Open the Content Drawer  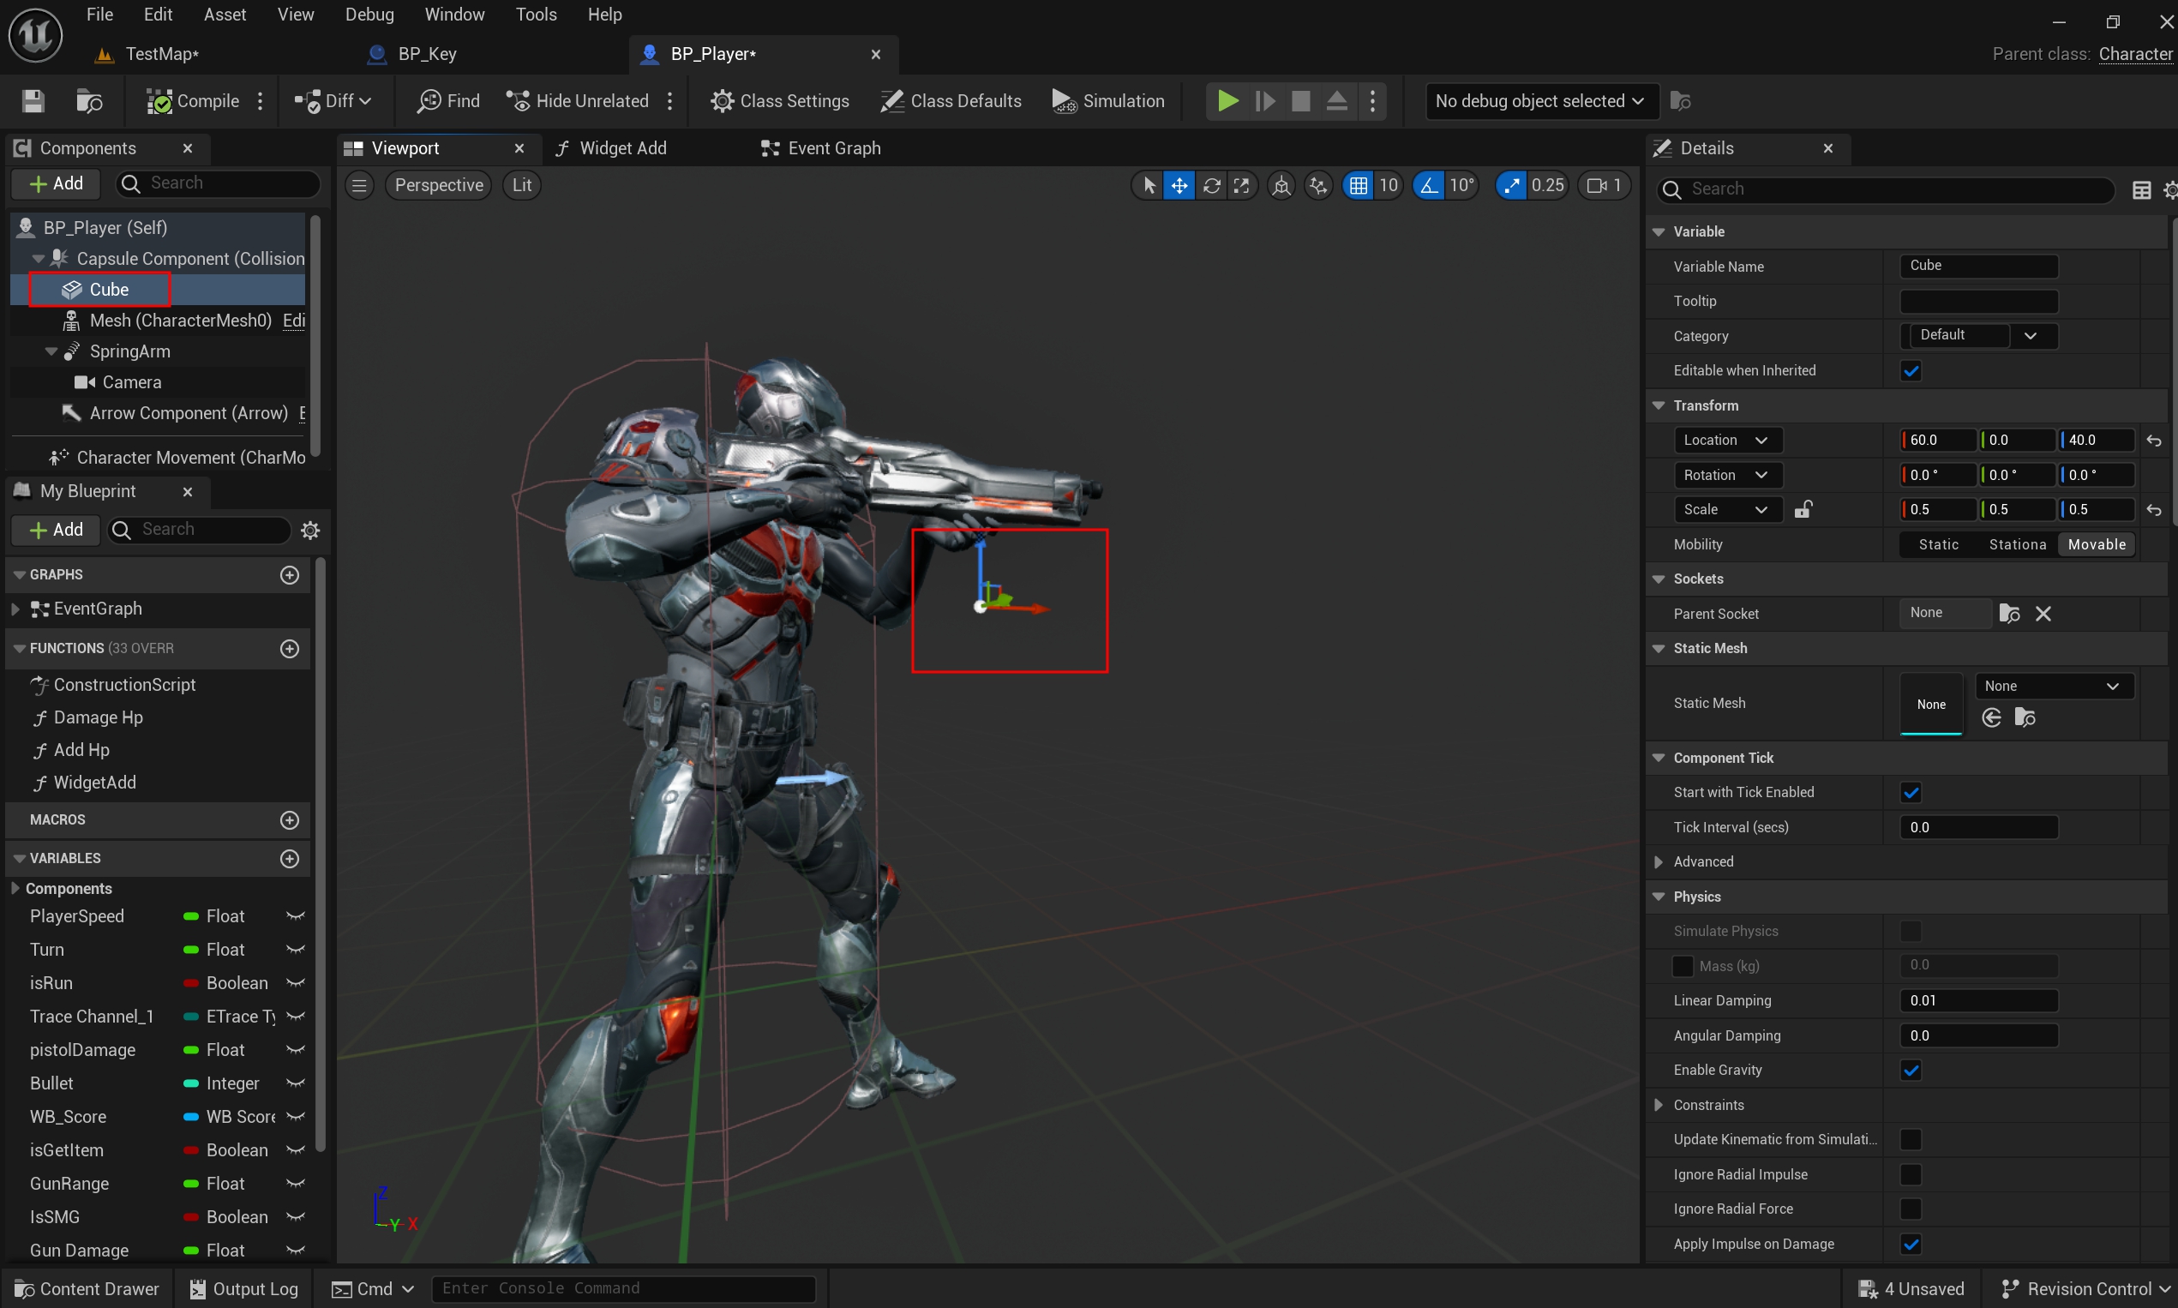(x=87, y=1287)
